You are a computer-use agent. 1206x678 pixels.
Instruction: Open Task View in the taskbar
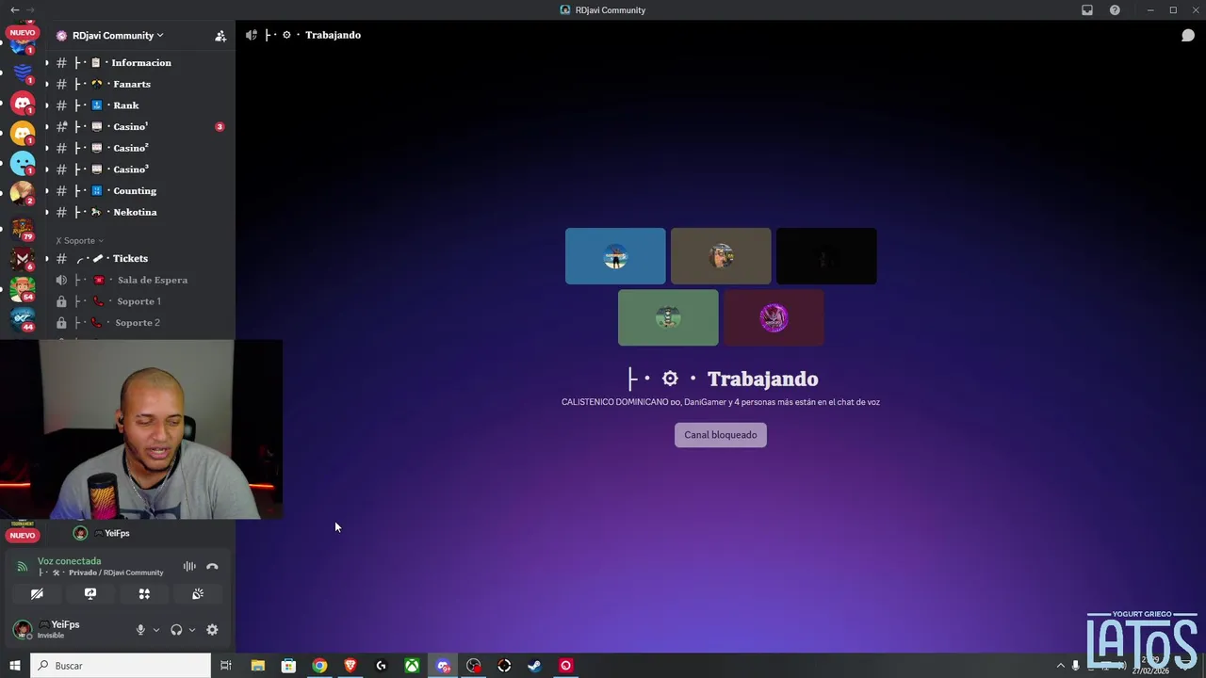pyautogui.click(x=226, y=666)
